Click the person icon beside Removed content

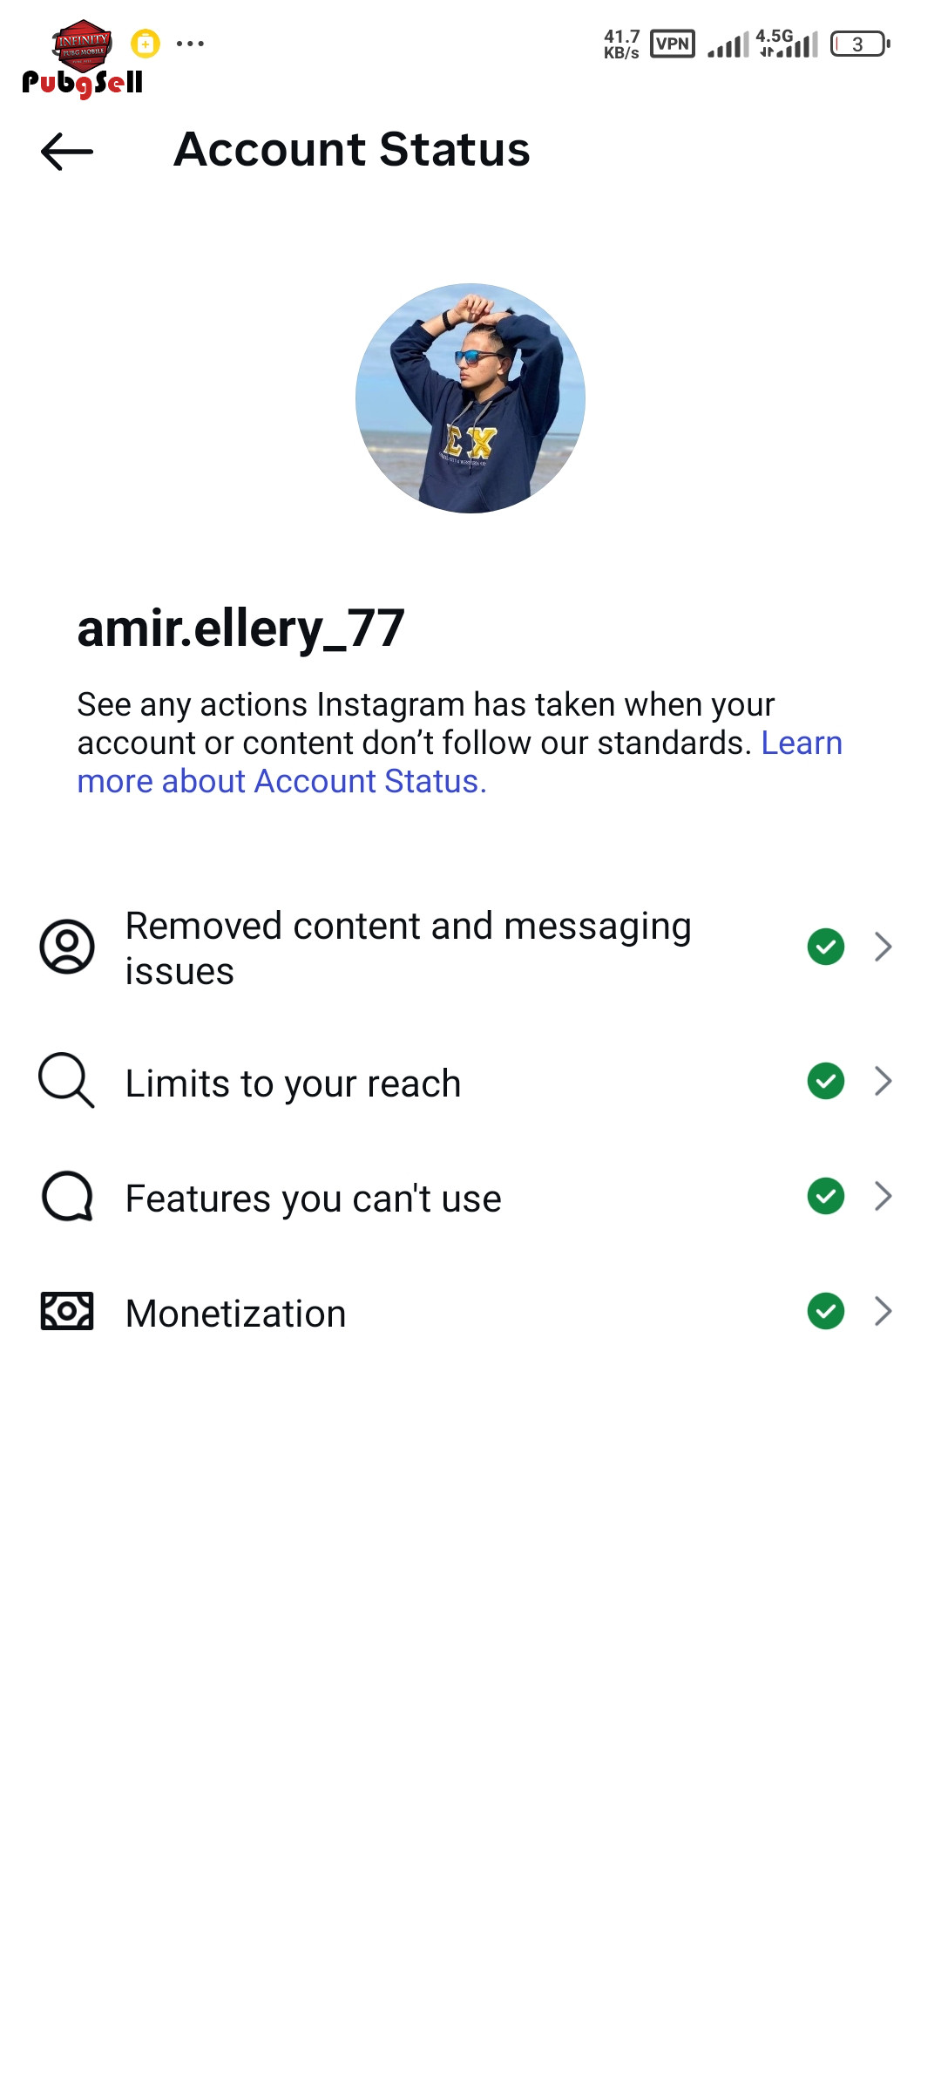click(x=67, y=947)
